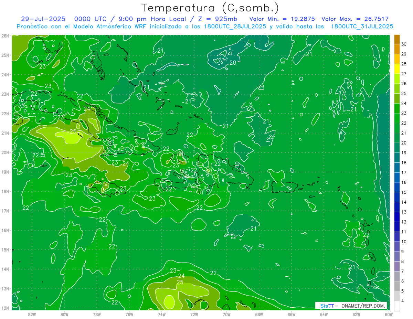Click the colorbar label '30'
Screen dimensions: 413x319
click(404, 44)
